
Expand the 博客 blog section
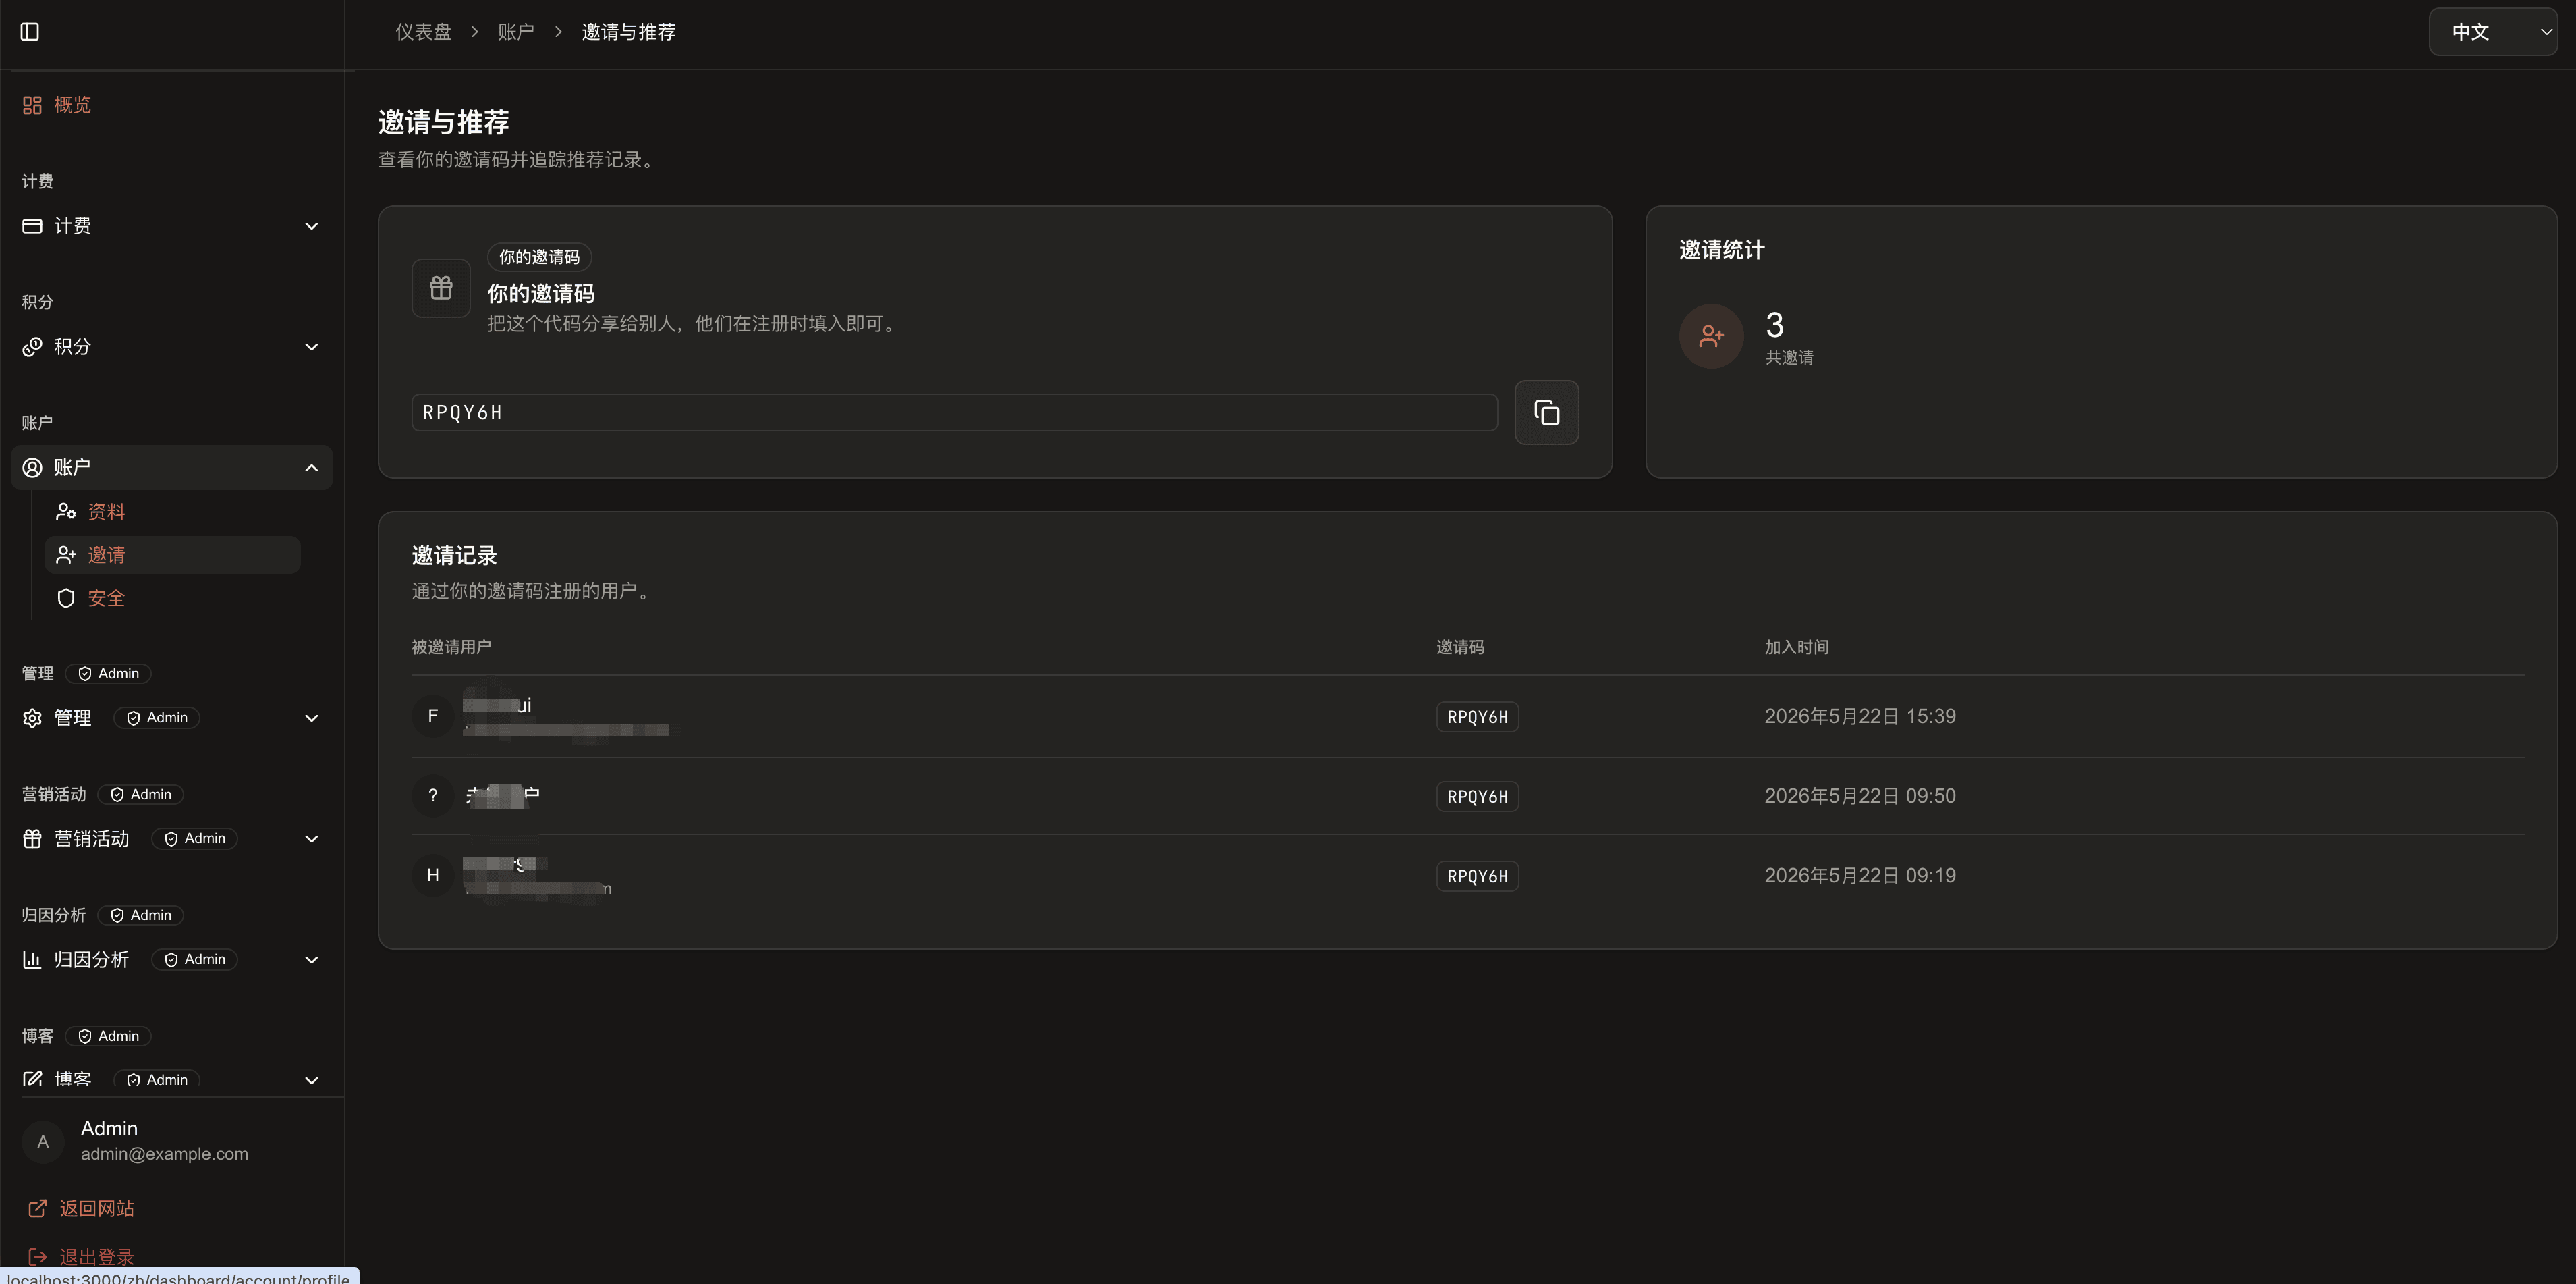coord(172,1079)
